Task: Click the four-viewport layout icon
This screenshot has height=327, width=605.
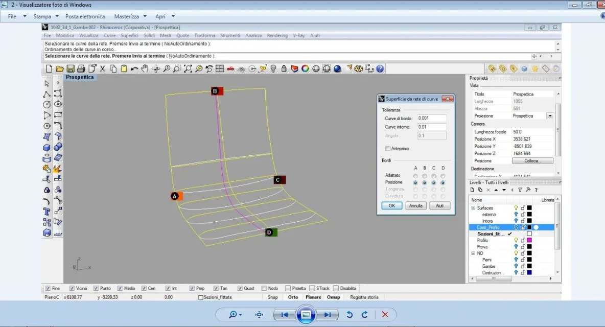Action: click(220, 68)
